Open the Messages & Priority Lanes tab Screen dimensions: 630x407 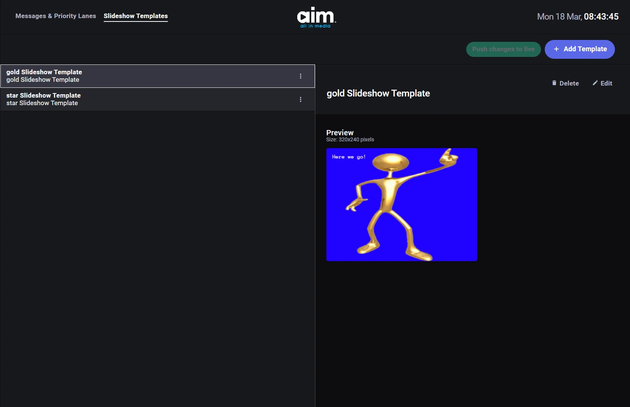click(x=56, y=16)
